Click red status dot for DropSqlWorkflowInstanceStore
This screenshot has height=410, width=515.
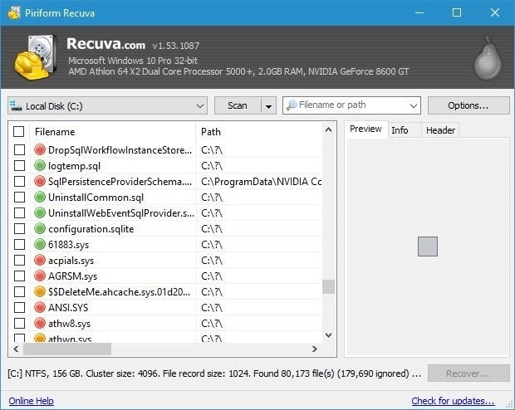(40, 149)
